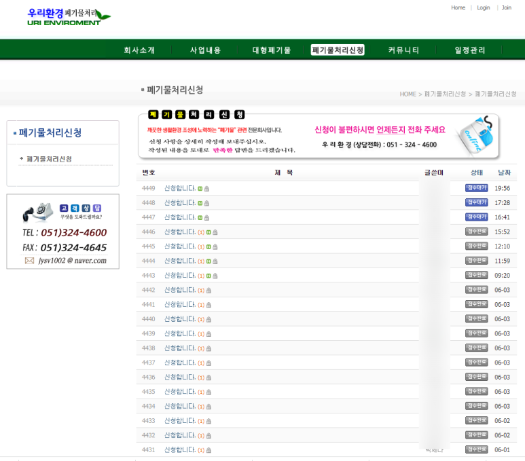Click the Login link at top
This screenshot has width=525, height=461.
(x=483, y=7)
